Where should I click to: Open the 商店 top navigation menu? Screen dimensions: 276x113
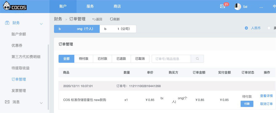(117, 6)
